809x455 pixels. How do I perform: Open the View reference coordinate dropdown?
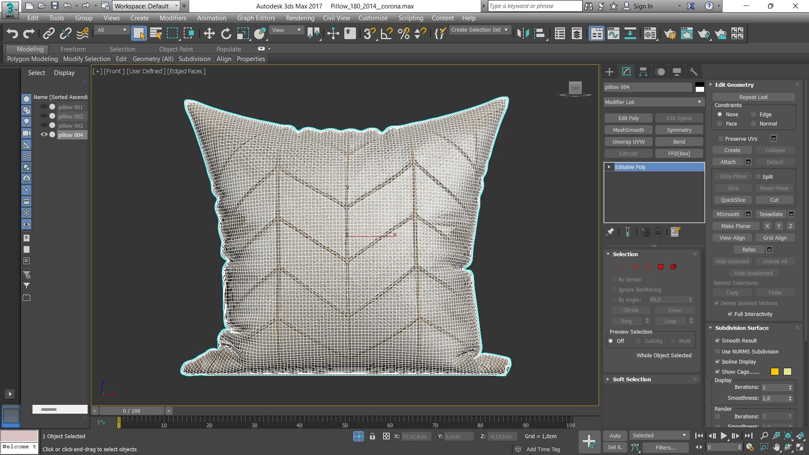coord(287,30)
